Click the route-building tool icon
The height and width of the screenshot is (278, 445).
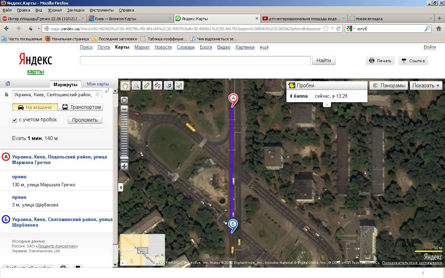(x=157, y=85)
